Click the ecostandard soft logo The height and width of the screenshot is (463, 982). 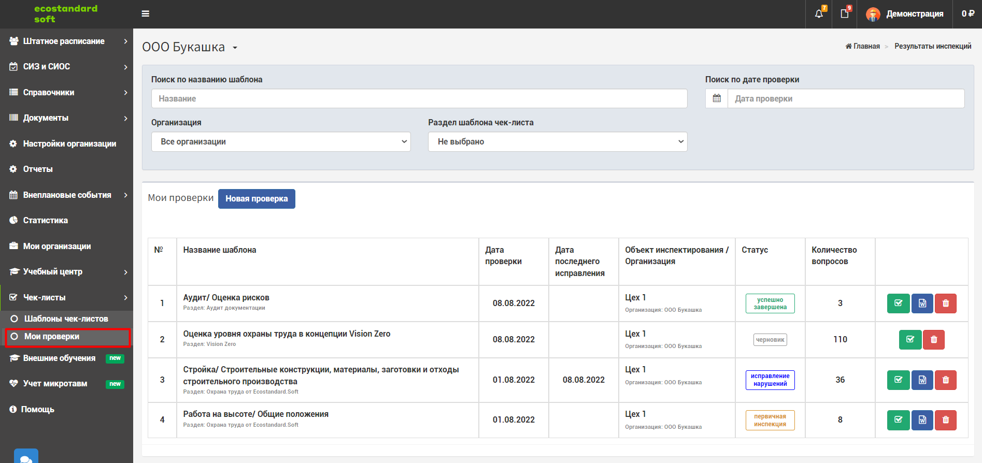tap(66, 14)
